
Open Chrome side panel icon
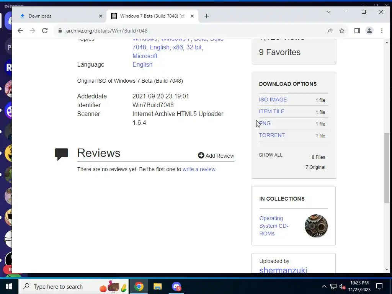click(x=357, y=31)
